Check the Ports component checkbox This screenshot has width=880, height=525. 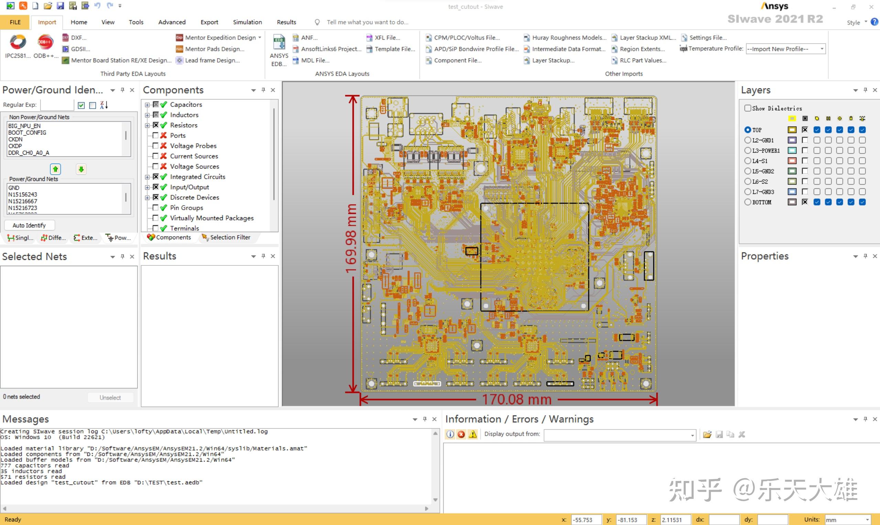pyautogui.click(x=155, y=135)
